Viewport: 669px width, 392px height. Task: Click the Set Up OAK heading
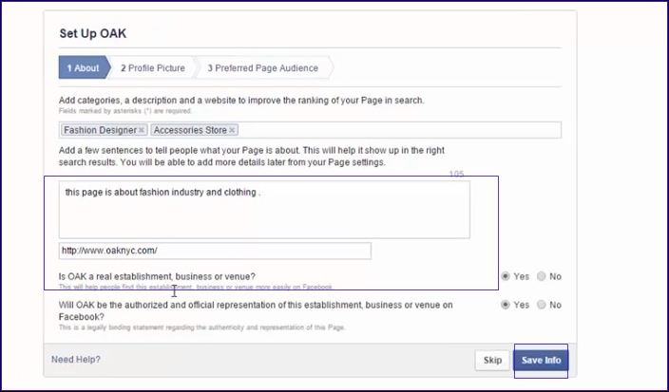(x=92, y=33)
